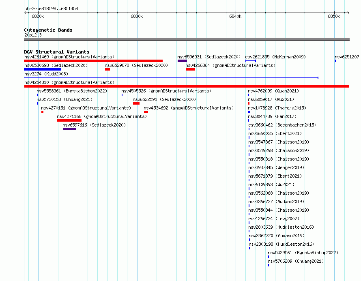Click nsv3366737 Audano2019 label
This screenshot has width=361, height=281.
(276, 202)
